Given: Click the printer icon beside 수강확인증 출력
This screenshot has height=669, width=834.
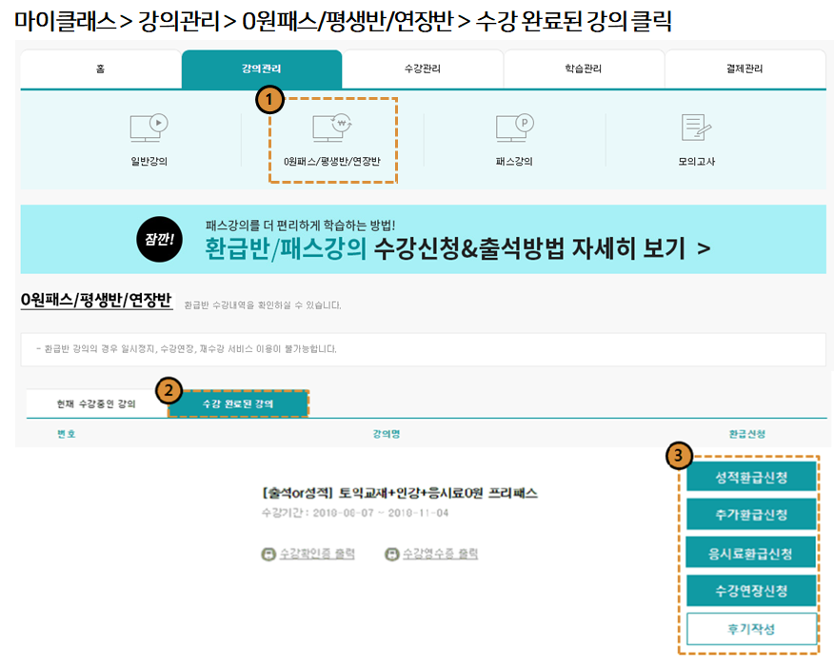Looking at the screenshot, I should point(268,554).
